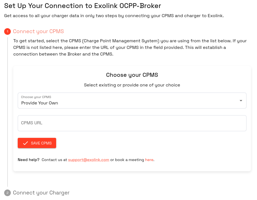Click the CPMS instructions paragraph text
This screenshot has width=257, height=200.
130,48
